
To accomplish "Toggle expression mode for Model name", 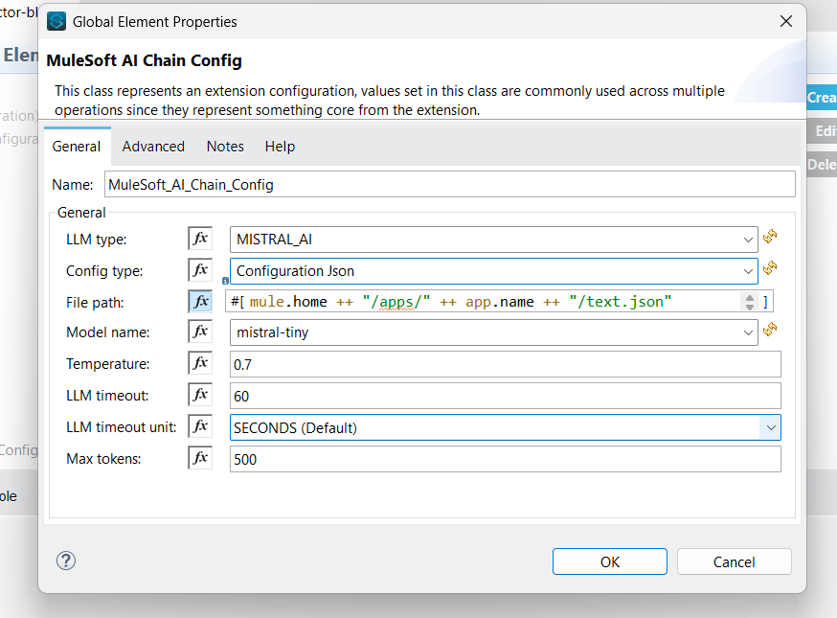I will (200, 332).
